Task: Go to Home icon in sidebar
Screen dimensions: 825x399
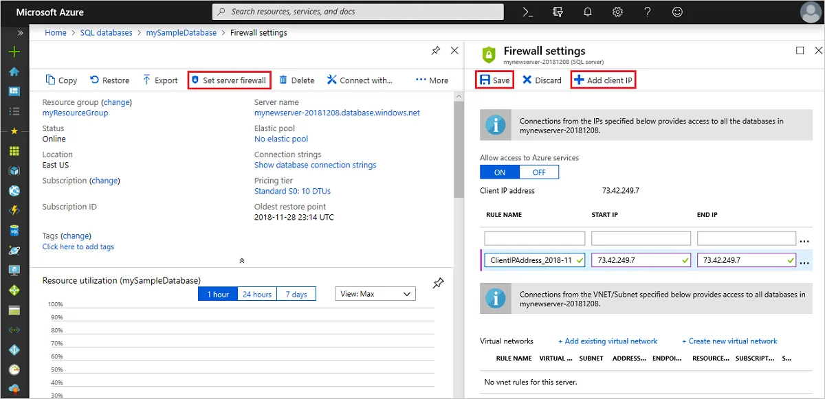Action: (x=14, y=71)
